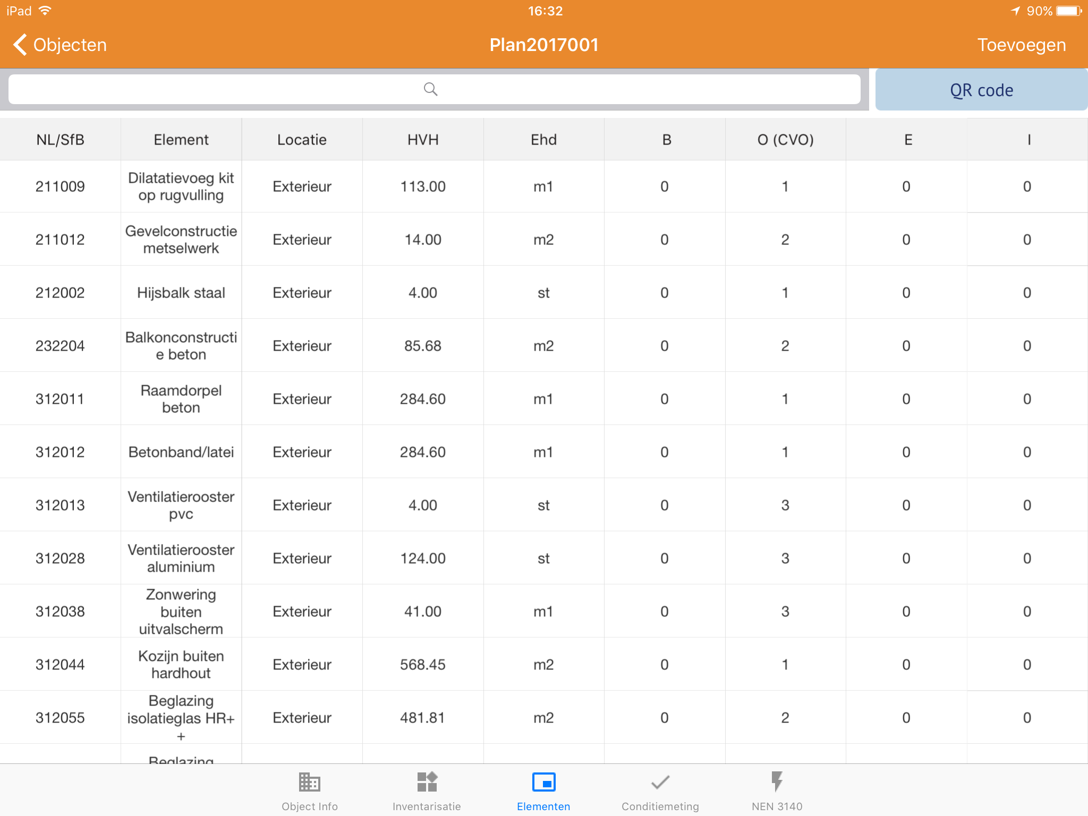
Task: Select the Hijsbalk staal element
Action: pos(181,293)
